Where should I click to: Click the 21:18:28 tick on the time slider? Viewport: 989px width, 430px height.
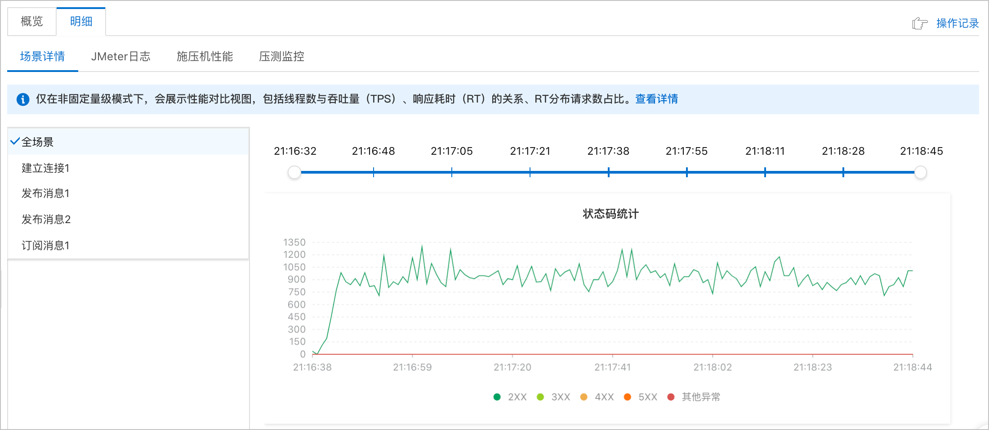click(843, 172)
